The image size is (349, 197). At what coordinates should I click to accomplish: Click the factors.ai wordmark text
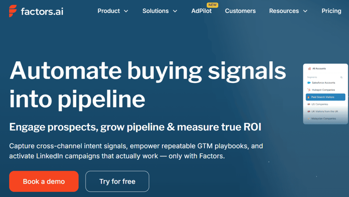42,11
